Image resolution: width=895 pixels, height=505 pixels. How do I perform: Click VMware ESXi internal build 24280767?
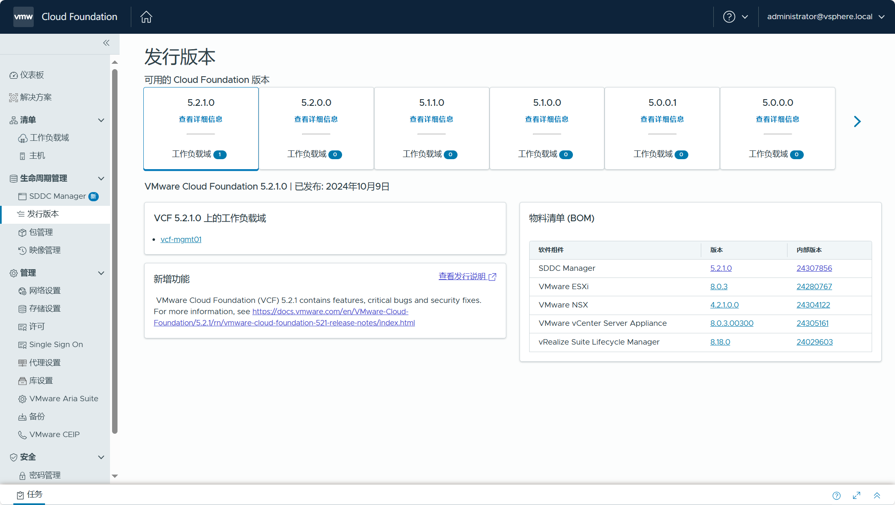(814, 287)
